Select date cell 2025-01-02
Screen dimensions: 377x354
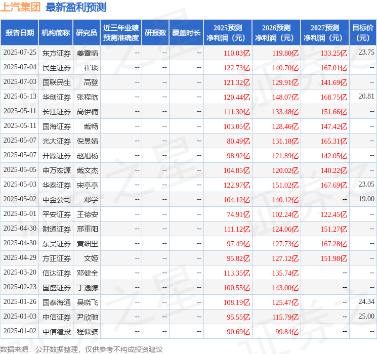point(20,331)
